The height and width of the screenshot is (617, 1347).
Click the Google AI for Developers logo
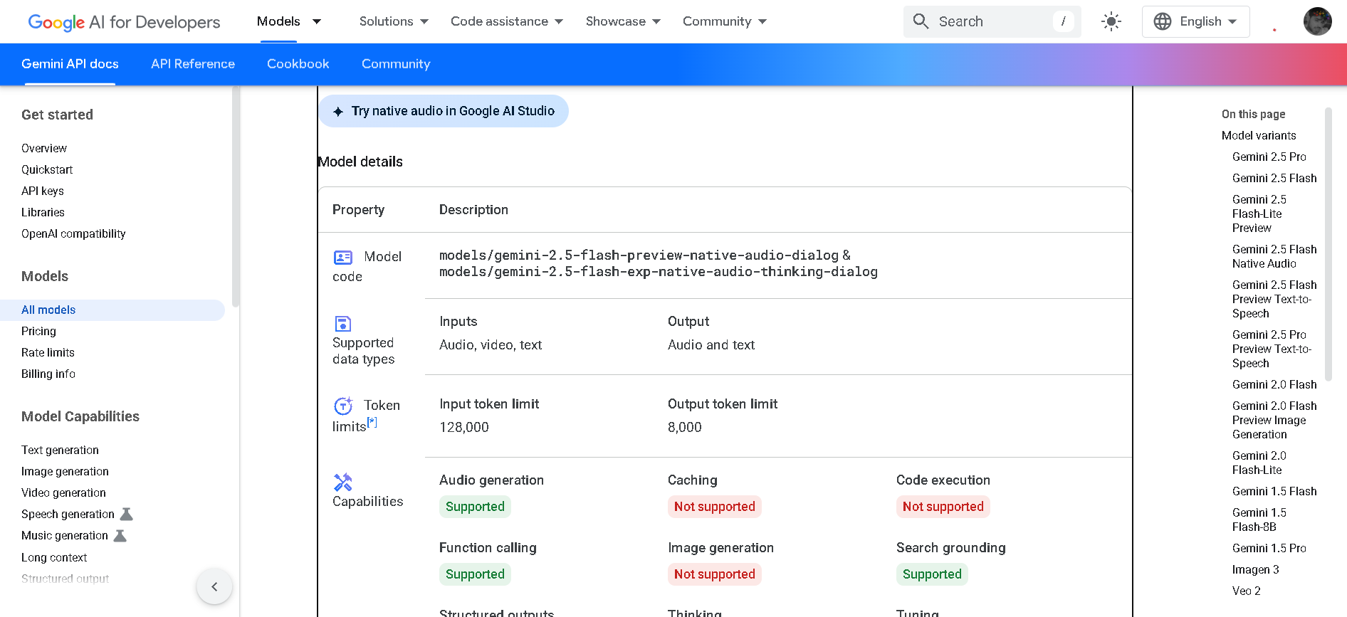124,22
